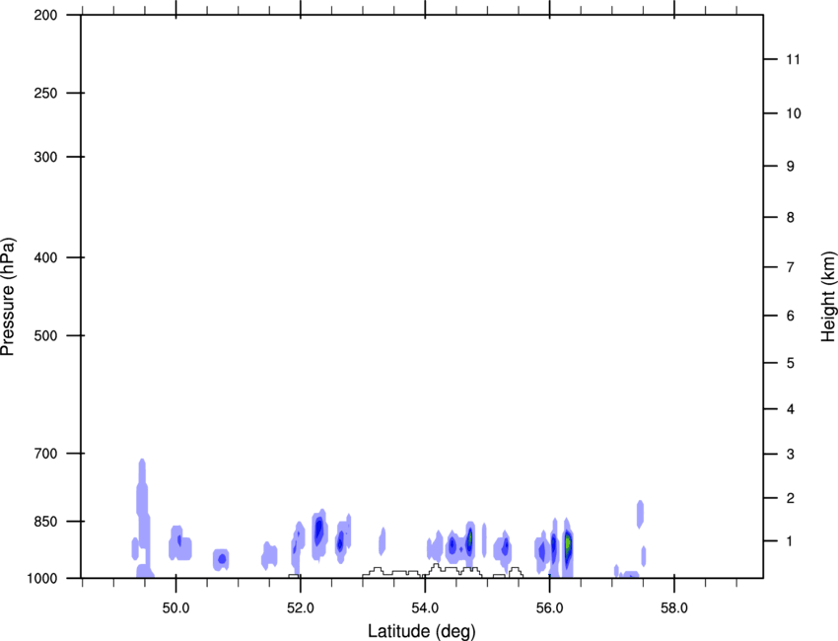838x641 pixels.
Task: Click the 'Height (km)' axis title
Action: [828, 296]
